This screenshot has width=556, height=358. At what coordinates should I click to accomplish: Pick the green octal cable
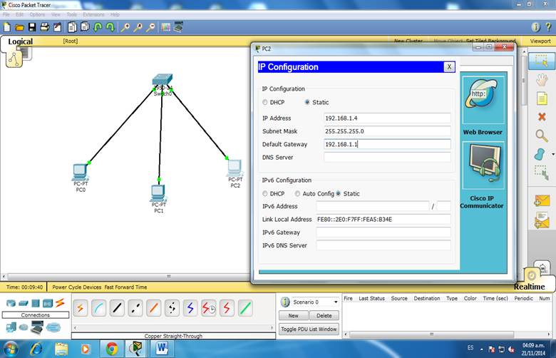[245, 308]
